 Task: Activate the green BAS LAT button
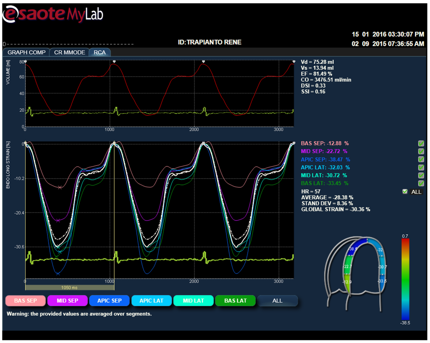tap(235, 301)
